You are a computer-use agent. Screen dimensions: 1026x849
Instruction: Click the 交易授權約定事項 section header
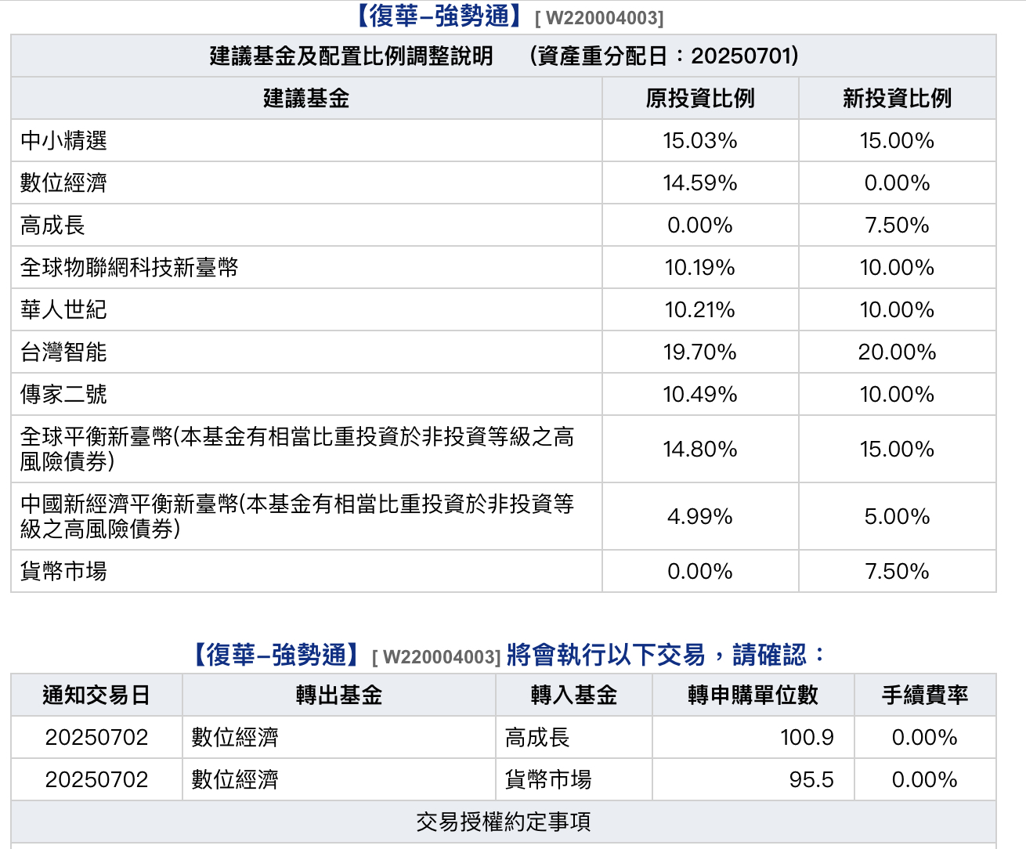(x=503, y=822)
